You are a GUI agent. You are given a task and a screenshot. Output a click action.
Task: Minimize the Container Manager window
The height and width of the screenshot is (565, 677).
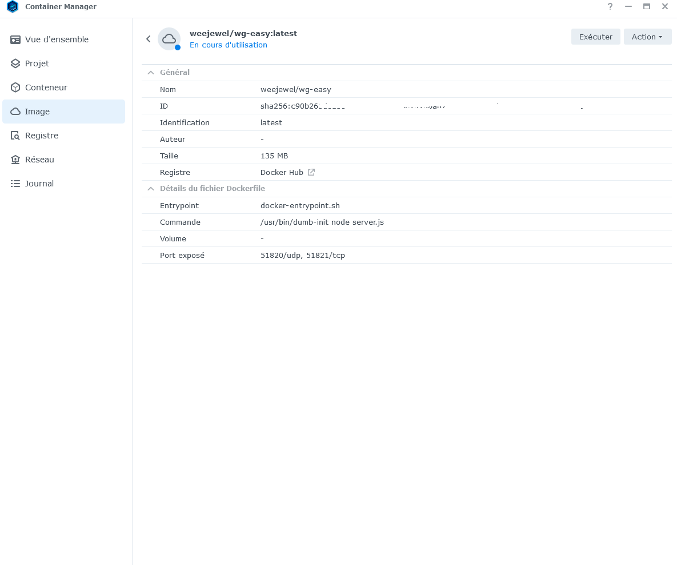point(628,6)
